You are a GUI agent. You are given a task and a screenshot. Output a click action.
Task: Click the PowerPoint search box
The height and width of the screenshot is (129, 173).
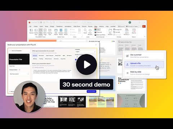(x=99, y=22)
